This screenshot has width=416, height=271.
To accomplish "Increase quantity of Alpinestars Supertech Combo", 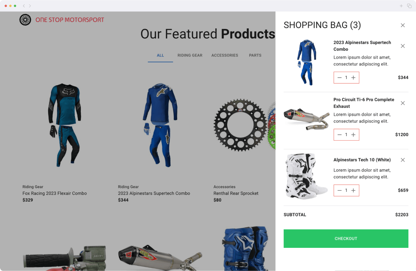I will click(353, 78).
